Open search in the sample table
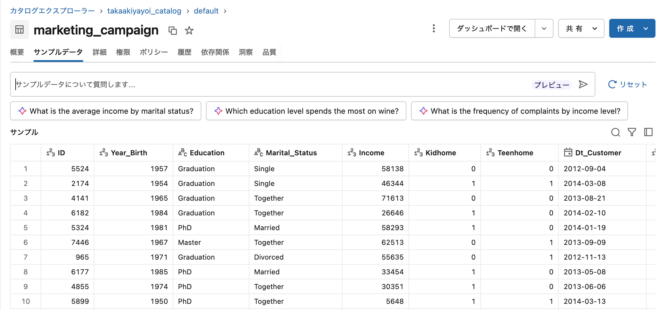The image size is (659, 310). pyautogui.click(x=615, y=132)
